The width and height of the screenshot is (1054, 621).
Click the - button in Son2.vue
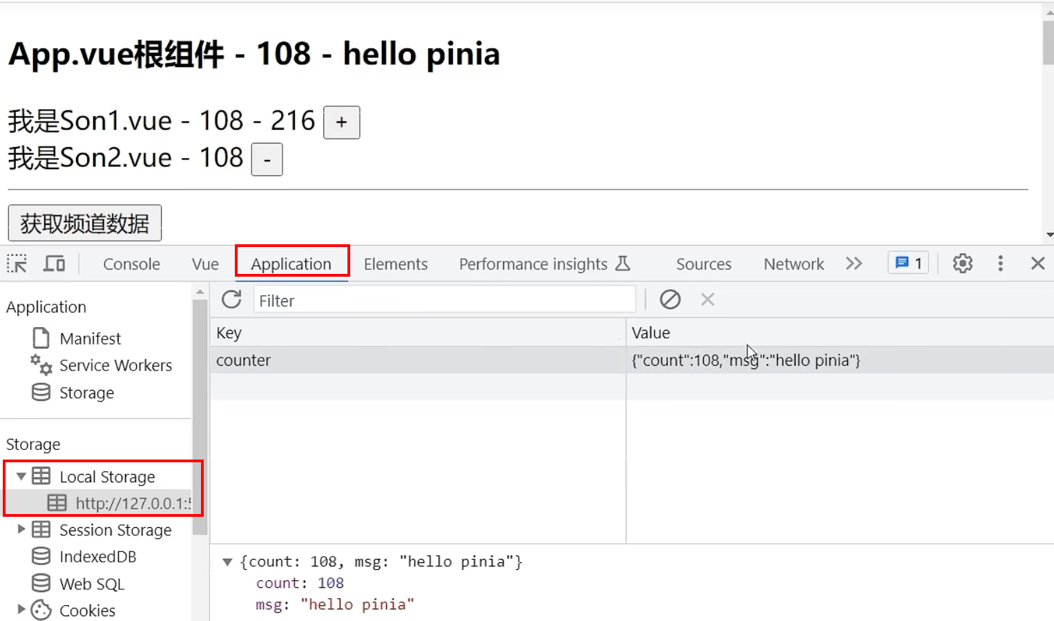tap(267, 159)
